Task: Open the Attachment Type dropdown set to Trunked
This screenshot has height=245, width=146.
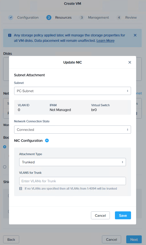Action: [73, 162]
